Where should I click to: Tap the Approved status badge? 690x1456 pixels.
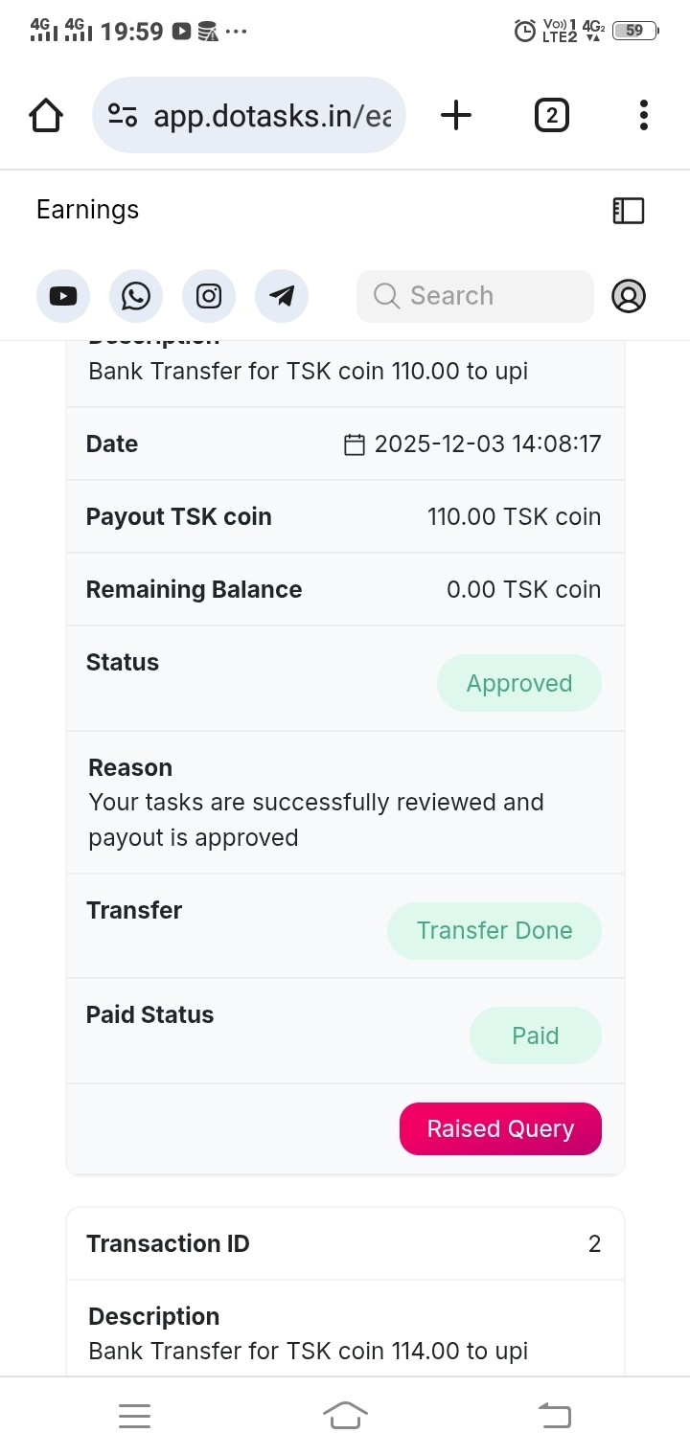coord(519,684)
